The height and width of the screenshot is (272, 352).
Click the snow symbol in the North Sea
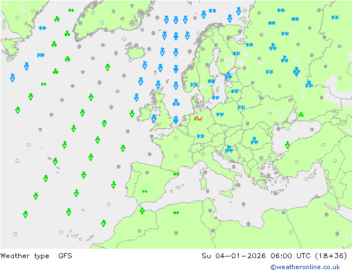[176, 102]
